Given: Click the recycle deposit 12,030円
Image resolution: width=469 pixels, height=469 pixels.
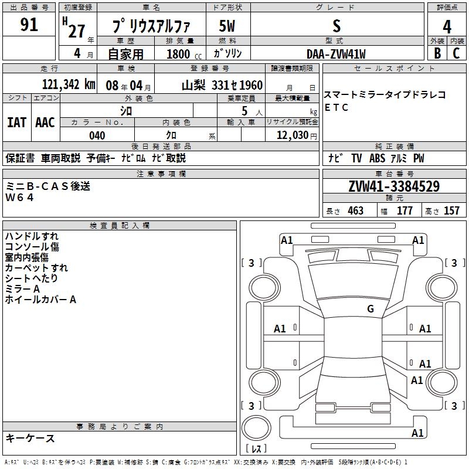Looking at the screenshot, I should (297, 135).
